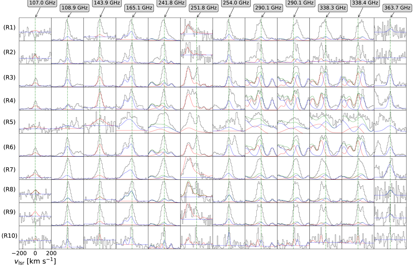Open the R1 panel under 107.0 GHz
Screen dimensions: 414x266
point(35,29)
